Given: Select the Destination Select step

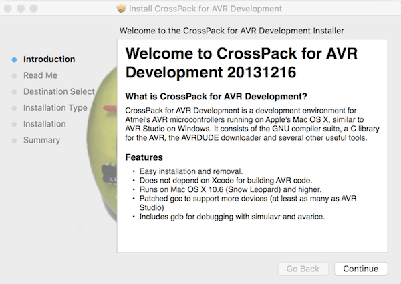Looking at the screenshot, I should (x=59, y=91).
